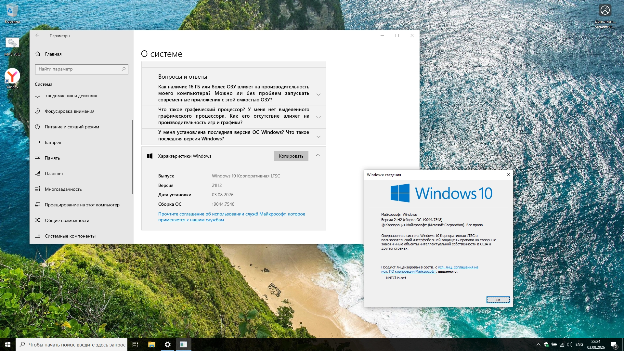Click the Windows logo beside Характеристики Windows

coord(150,156)
